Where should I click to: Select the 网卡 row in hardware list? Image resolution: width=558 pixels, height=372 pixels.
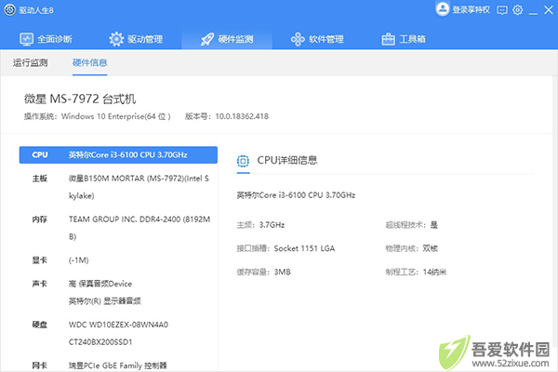click(118, 365)
